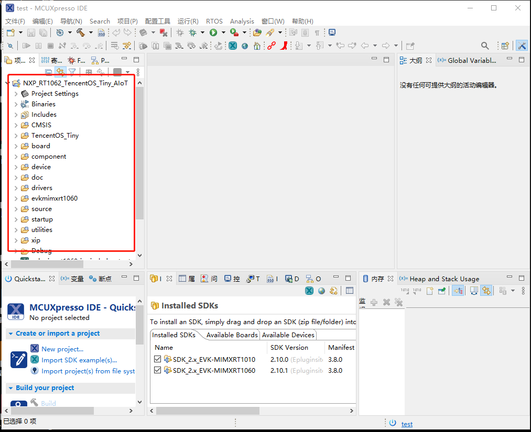Screen dimensions: 531x432
Task: Click the new memory rendering icon
Action: click(430, 291)
